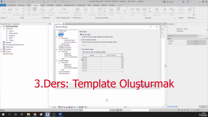
Task: Open the Fabrication Part tool
Action: pos(43,12)
